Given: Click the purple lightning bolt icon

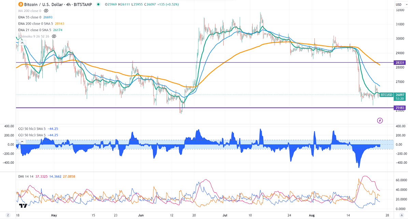Looking at the screenshot, I should (x=380, y=120).
